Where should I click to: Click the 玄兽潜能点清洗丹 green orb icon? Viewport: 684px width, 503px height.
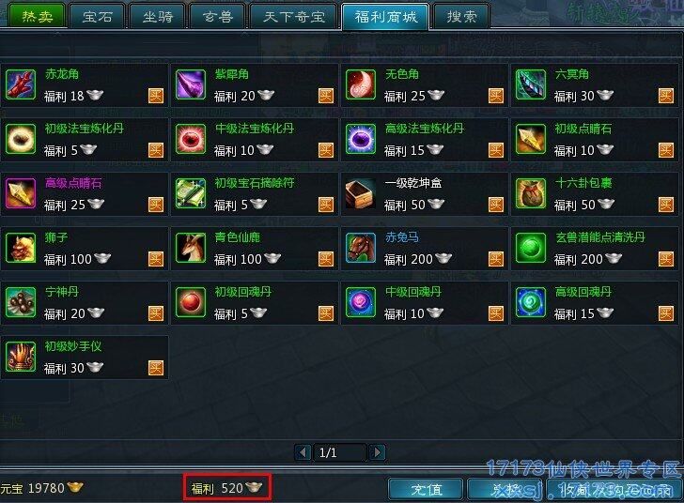(x=531, y=248)
